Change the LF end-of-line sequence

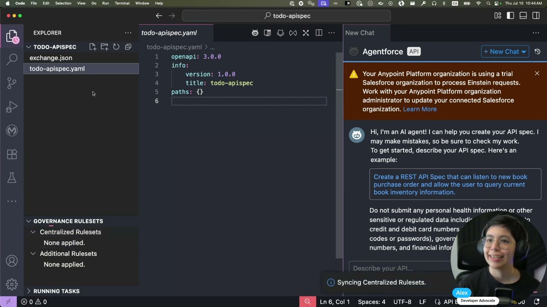pos(422,302)
